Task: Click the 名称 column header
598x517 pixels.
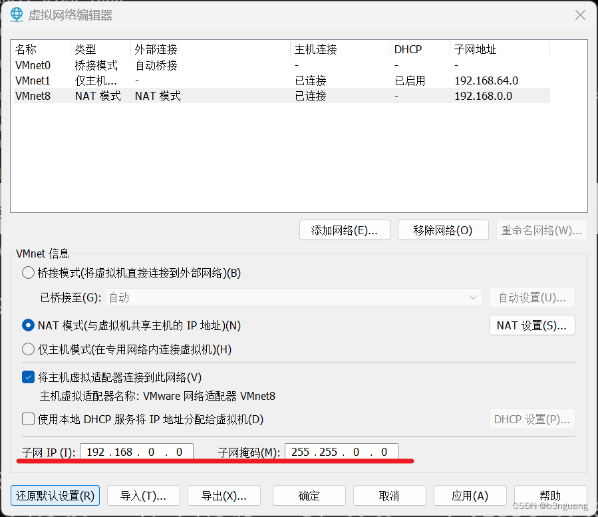Action: 42,49
